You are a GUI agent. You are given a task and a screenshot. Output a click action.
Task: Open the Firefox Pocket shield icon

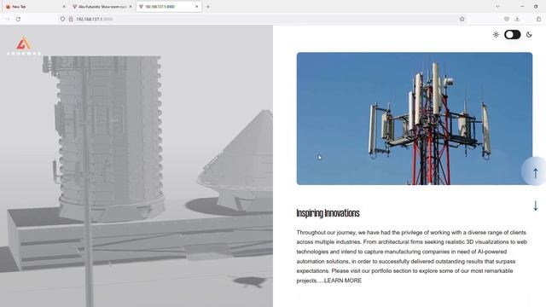[x=506, y=19]
